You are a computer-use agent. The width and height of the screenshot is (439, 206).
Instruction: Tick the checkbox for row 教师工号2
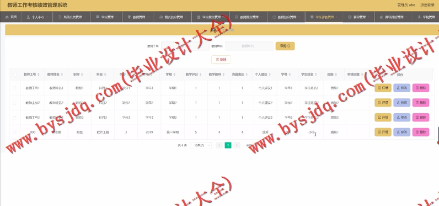(x=15, y=103)
